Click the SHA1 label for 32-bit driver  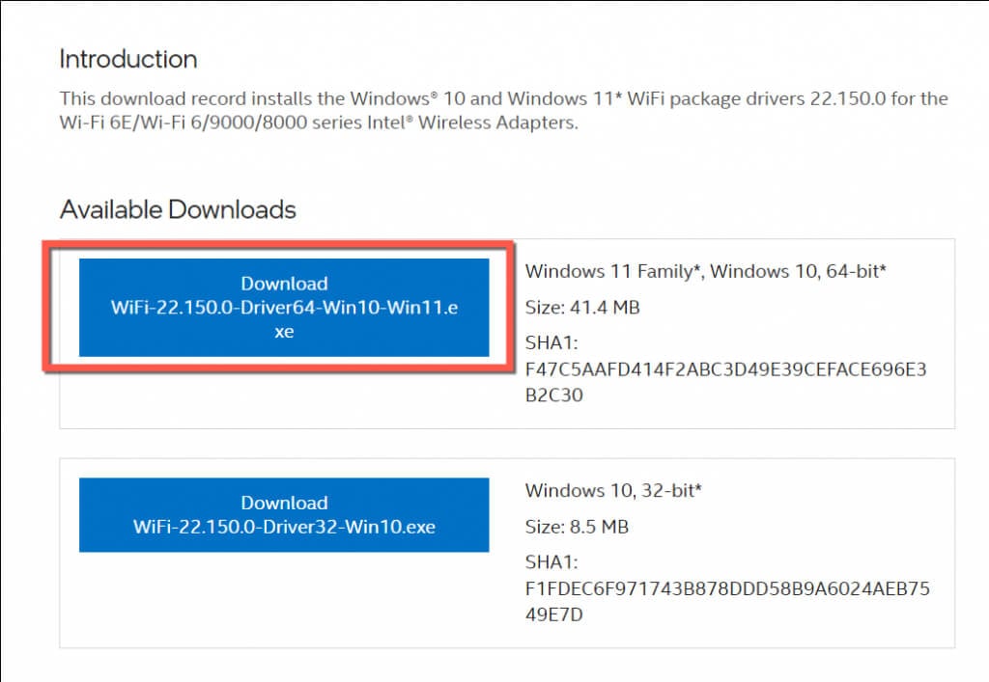click(549, 563)
